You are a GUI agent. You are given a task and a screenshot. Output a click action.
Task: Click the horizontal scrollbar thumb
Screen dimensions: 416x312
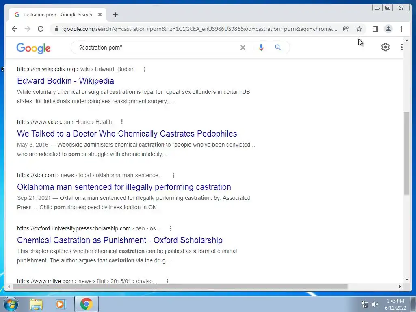pyautogui.click(x=180, y=286)
